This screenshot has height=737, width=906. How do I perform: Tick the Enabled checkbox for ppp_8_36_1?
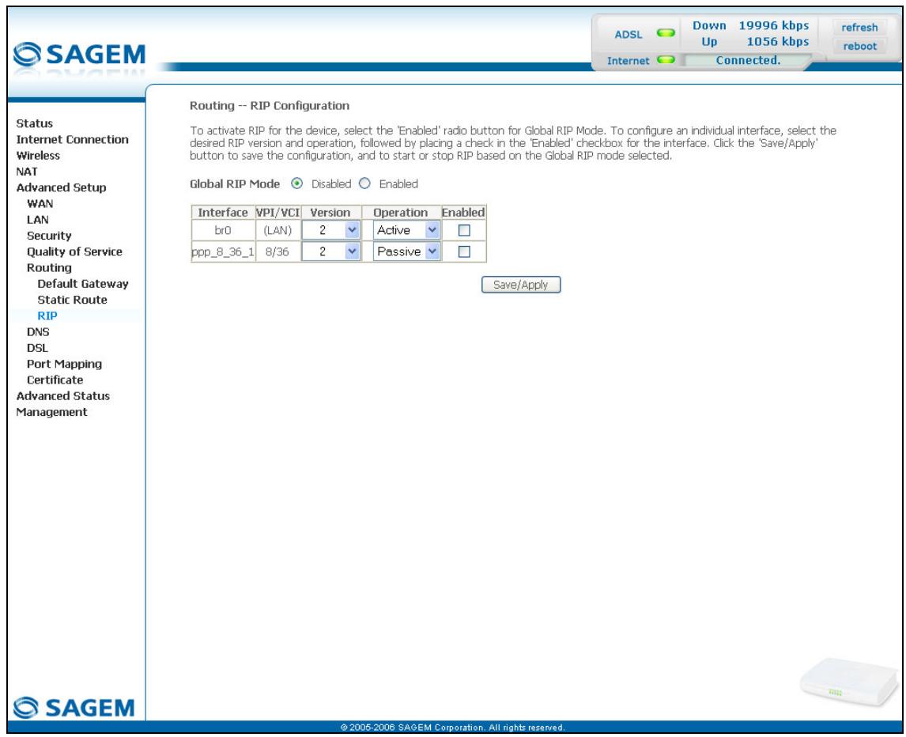click(x=464, y=251)
